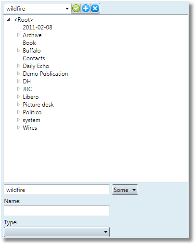Viewport: 196px width, 245px height.
Task: Click the blue X delete icon
Action: (x=95, y=8)
